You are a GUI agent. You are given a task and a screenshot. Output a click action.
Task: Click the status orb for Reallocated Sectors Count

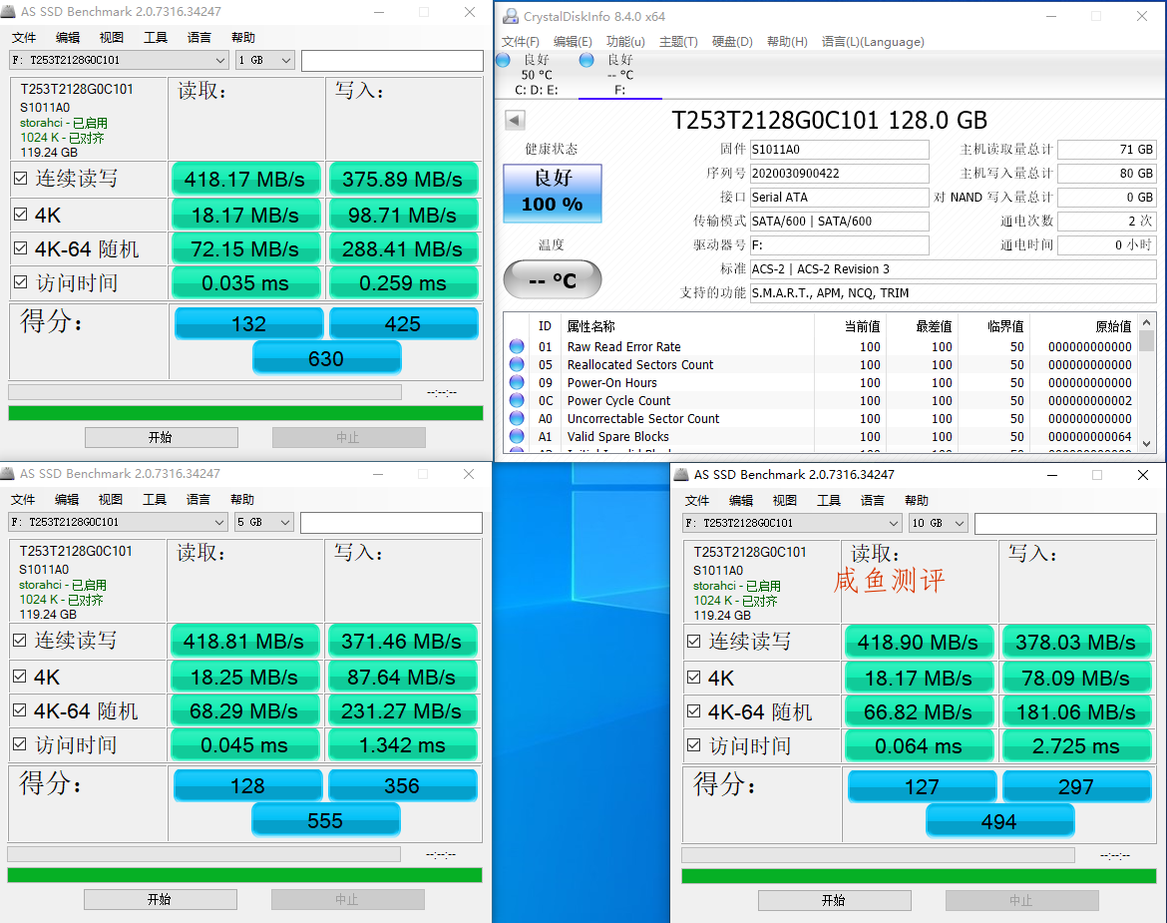click(x=517, y=364)
